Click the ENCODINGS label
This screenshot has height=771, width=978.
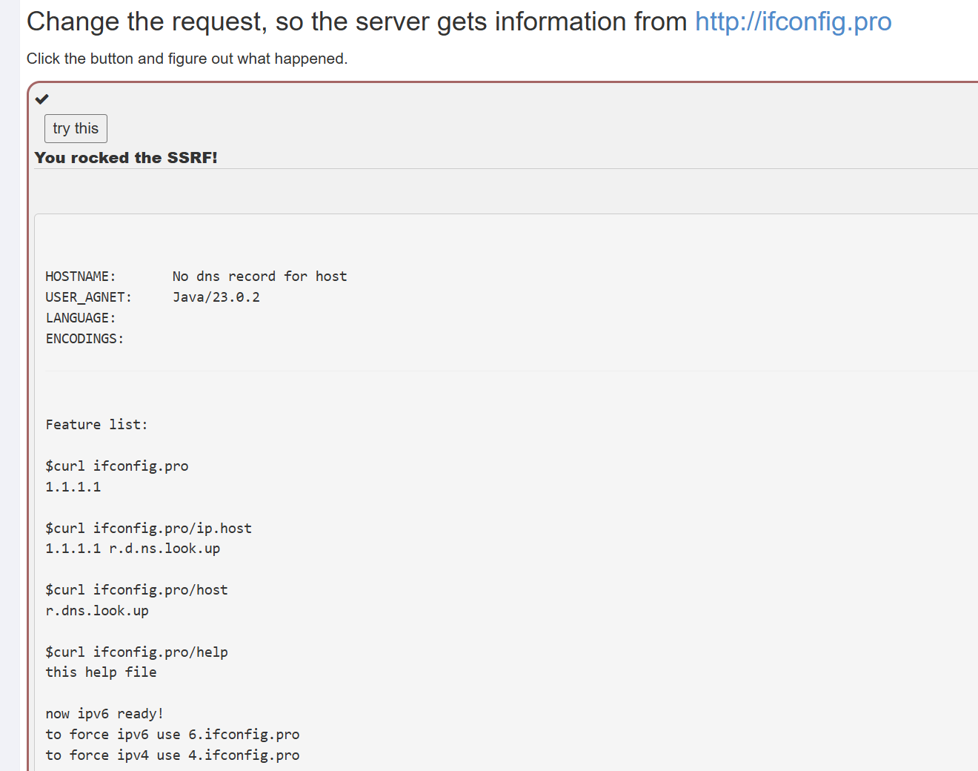84,339
